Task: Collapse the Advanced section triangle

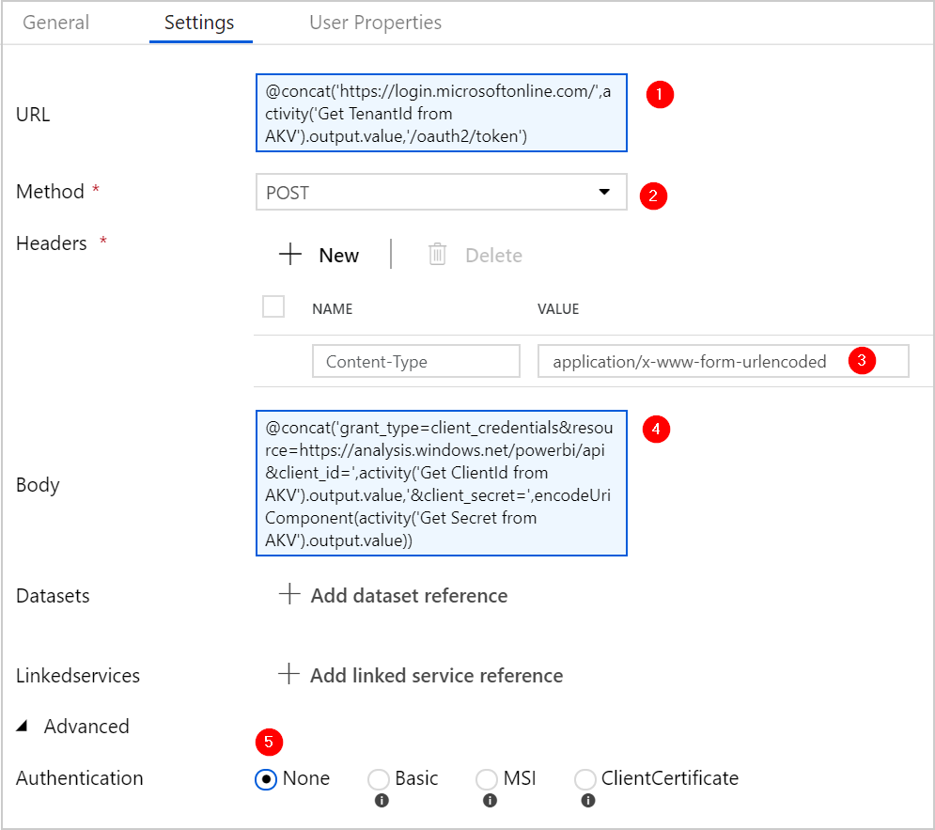Action: coord(23,726)
